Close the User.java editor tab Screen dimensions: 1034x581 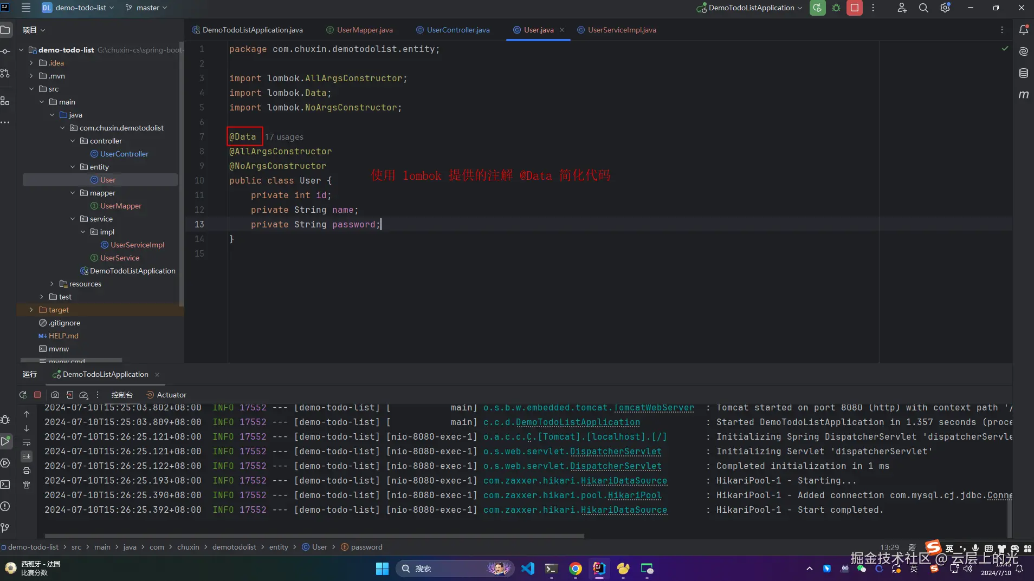pos(562,30)
